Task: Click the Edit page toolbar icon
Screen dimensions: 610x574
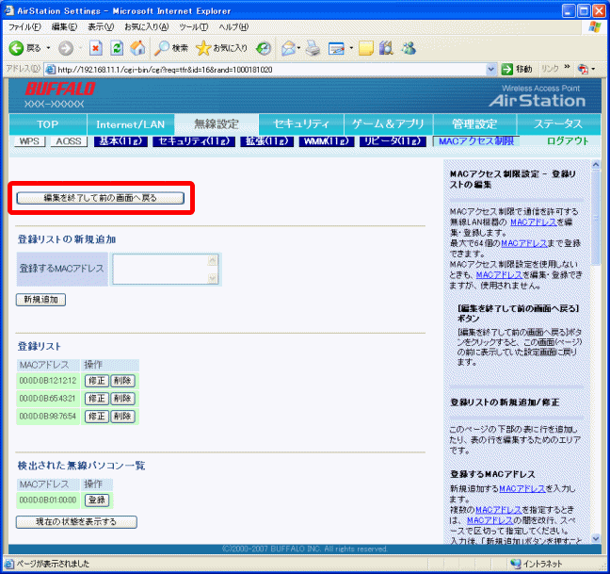Action: point(336,48)
